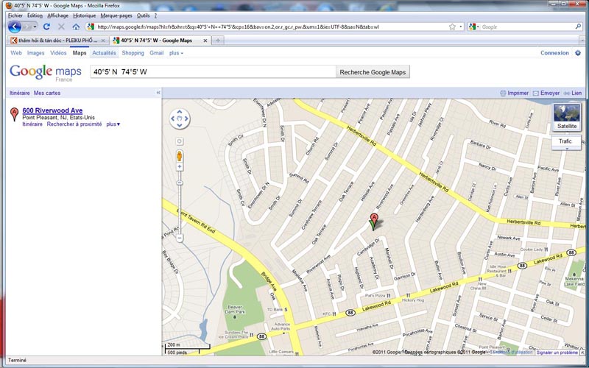Go to Google Actualités
Viewport: 589px width, 368px height.
(x=104, y=53)
